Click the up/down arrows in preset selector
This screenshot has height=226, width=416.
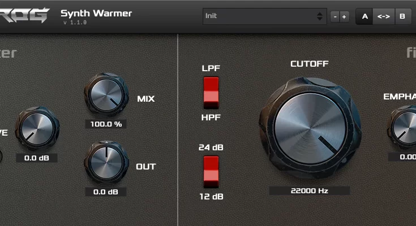(320, 16)
